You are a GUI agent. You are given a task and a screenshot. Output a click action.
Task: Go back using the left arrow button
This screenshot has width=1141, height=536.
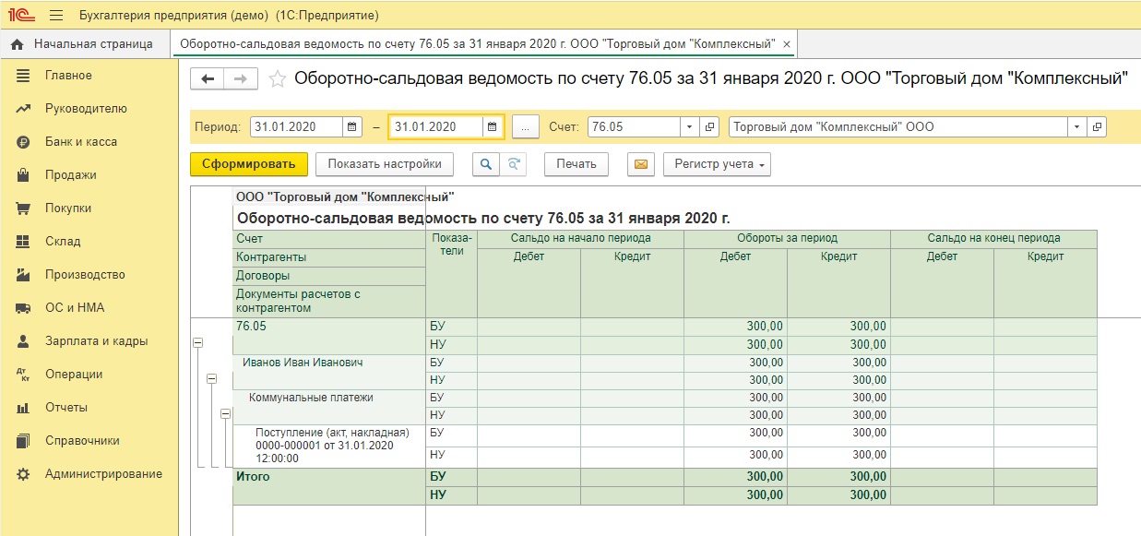pyautogui.click(x=208, y=79)
